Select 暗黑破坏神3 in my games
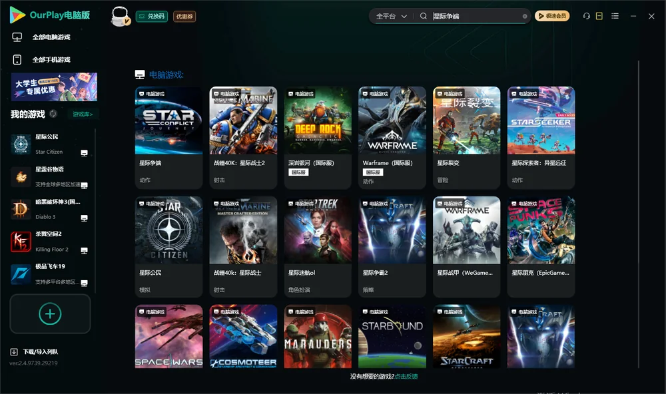Screen dimensions: 666x394 pyautogui.click(x=49, y=209)
